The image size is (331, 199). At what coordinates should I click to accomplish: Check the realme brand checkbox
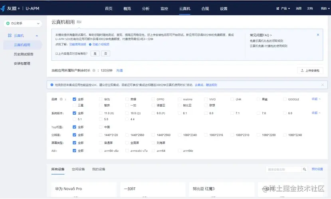coord(179,99)
